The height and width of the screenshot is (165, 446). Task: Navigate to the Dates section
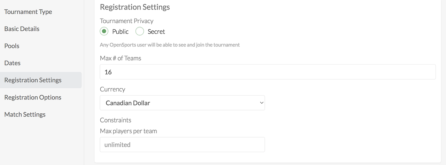click(x=13, y=63)
